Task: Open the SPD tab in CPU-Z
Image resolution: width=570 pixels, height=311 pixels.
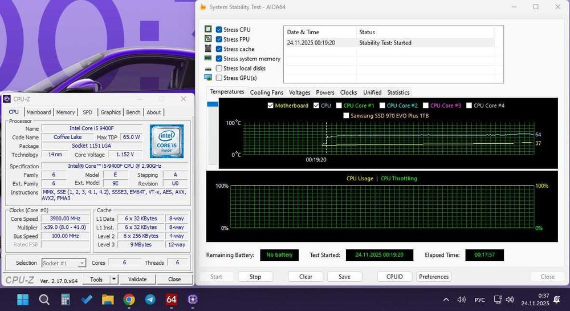Action: 87,112
